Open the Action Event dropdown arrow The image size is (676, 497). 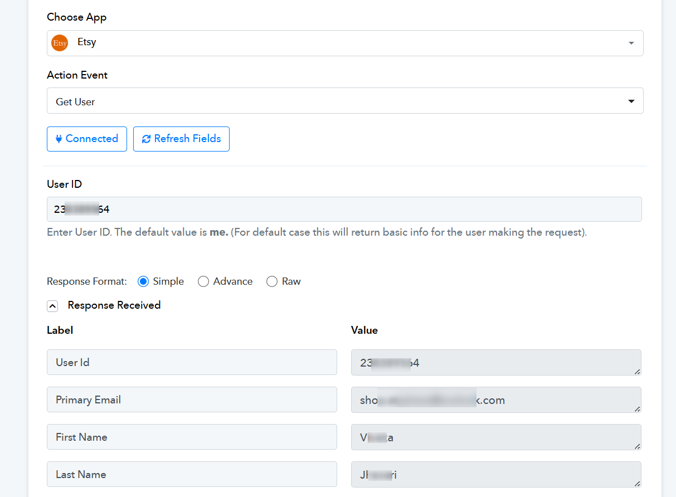631,101
